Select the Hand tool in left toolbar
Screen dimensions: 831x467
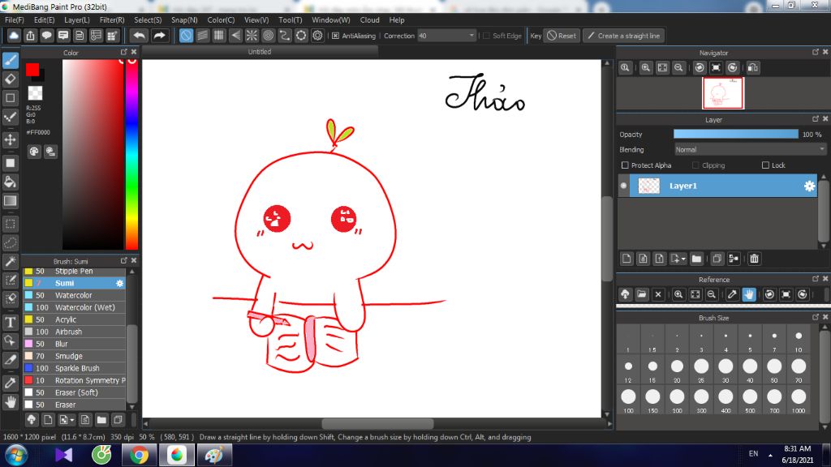pyautogui.click(x=11, y=402)
